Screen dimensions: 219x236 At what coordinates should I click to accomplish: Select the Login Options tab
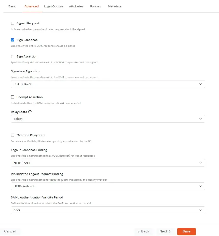[x=54, y=6]
